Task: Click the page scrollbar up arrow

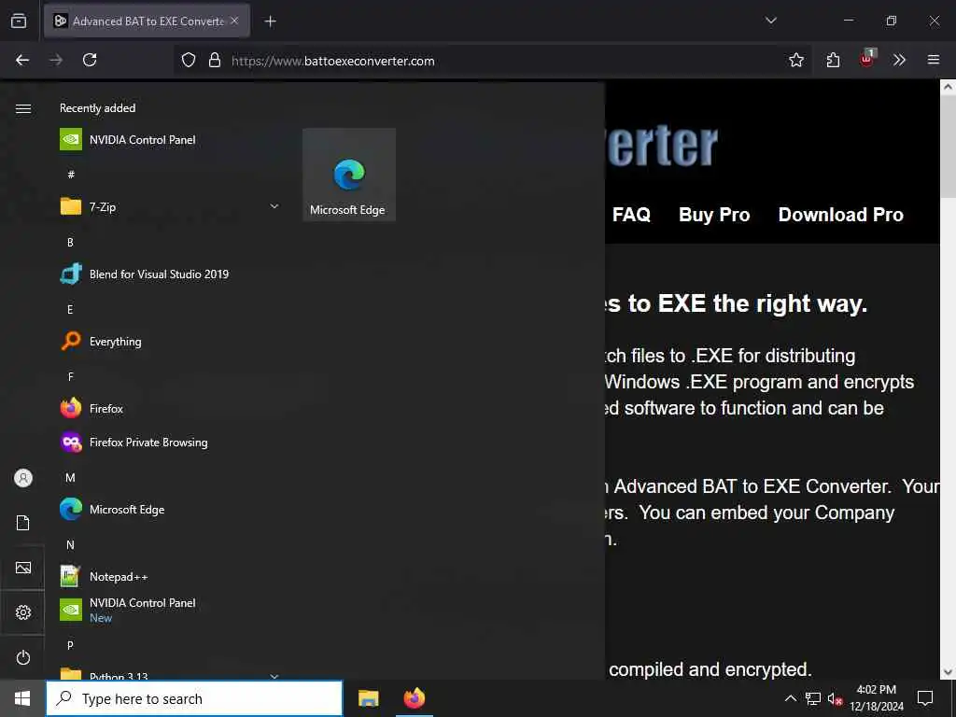Action: (x=949, y=87)
